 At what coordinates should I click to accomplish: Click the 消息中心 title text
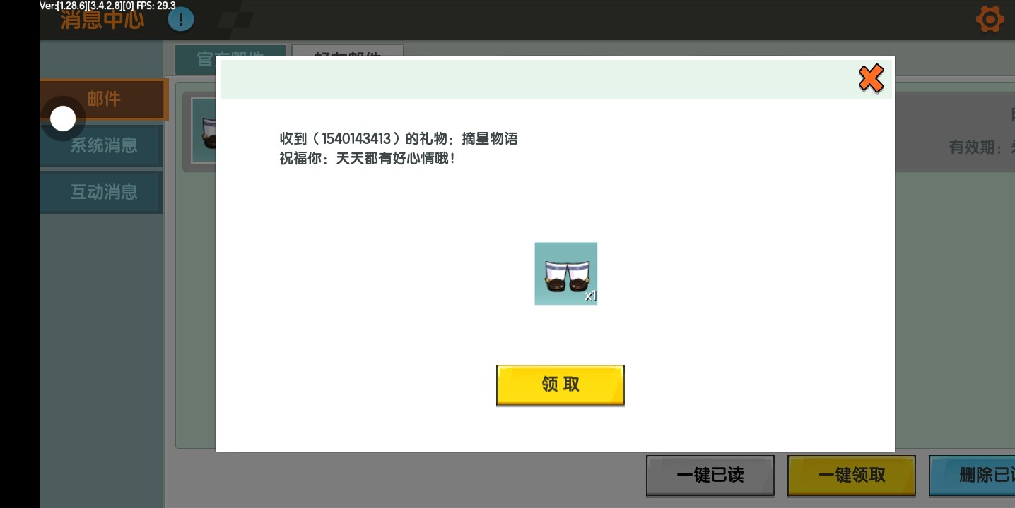pyautogui.click(x=102, y=19)
